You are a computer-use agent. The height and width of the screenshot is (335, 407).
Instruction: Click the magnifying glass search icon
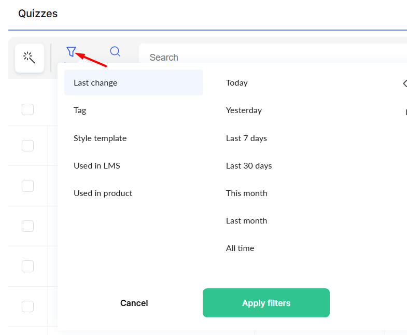115,51
